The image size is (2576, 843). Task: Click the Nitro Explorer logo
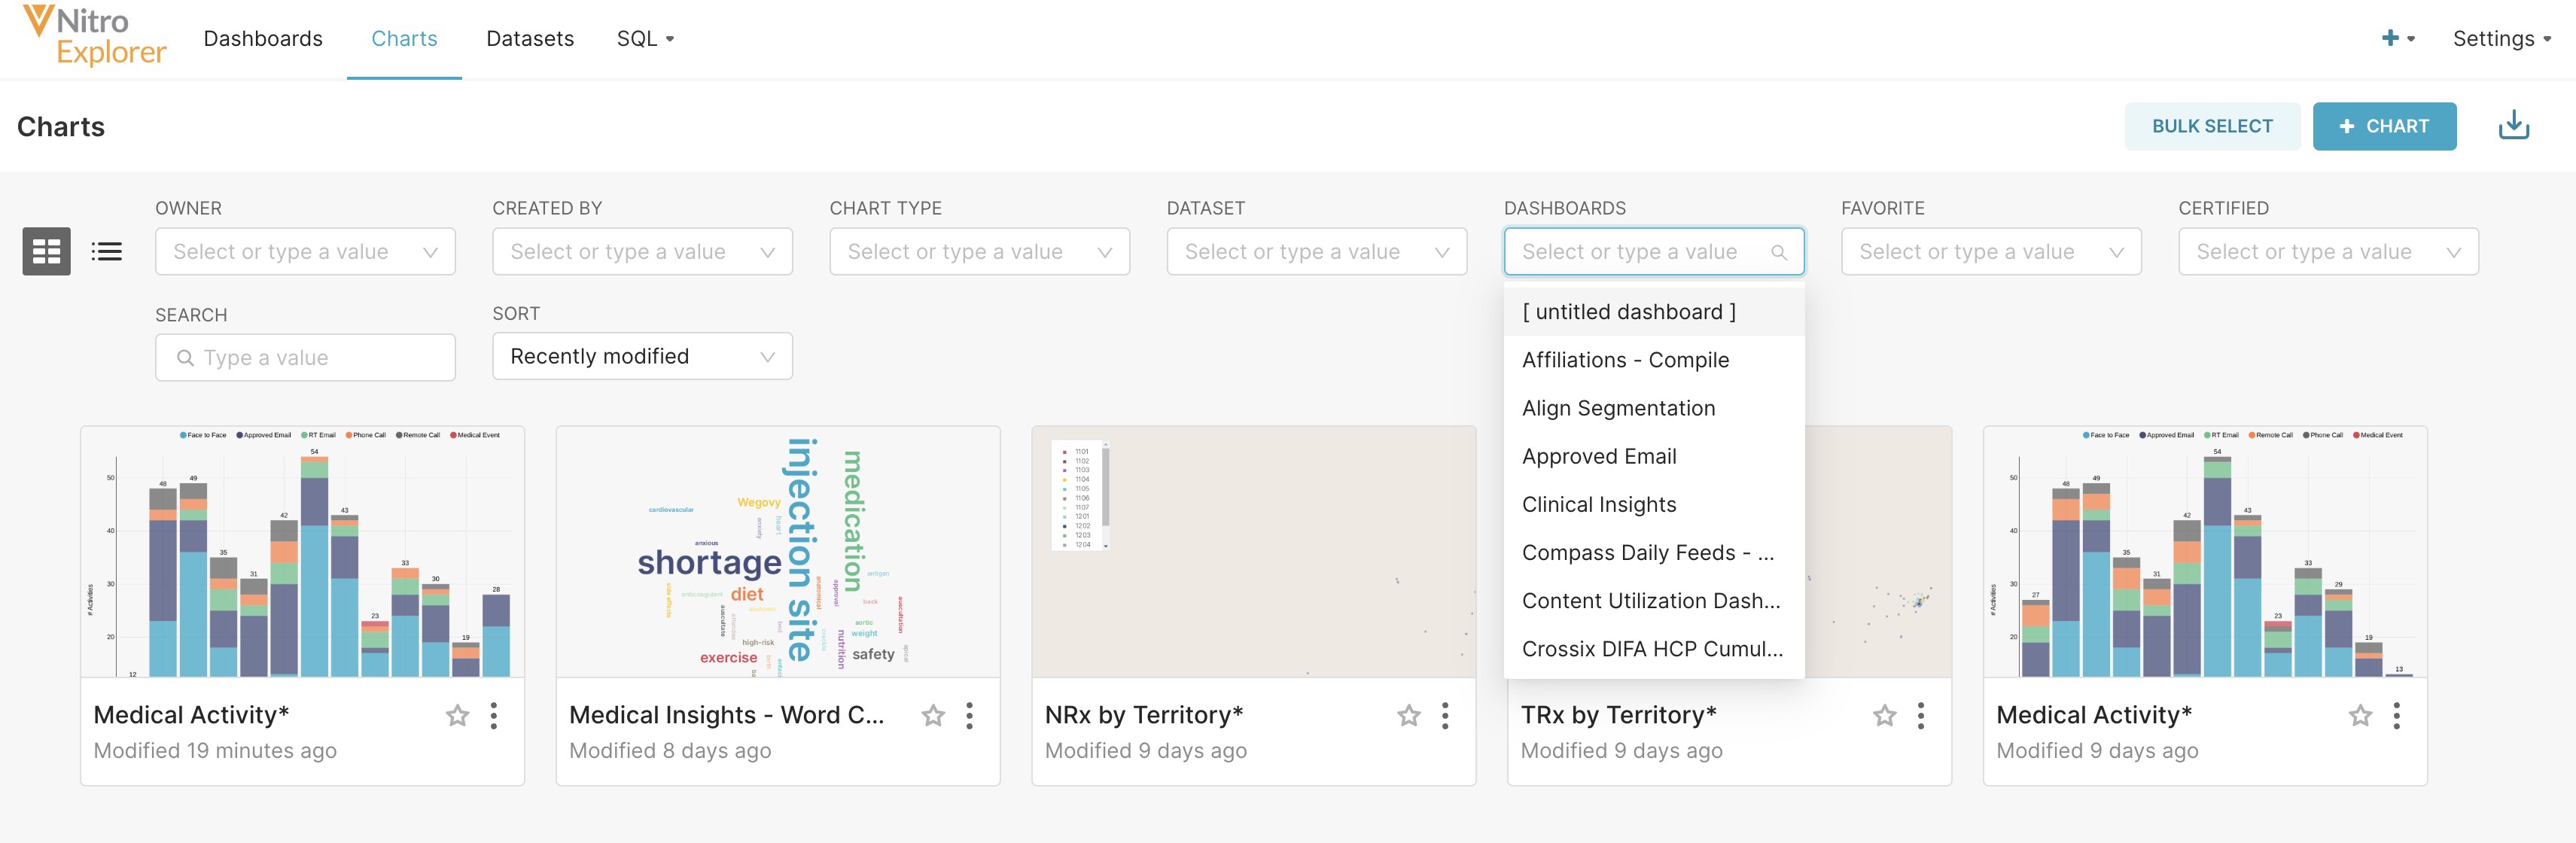click(95, 36)
